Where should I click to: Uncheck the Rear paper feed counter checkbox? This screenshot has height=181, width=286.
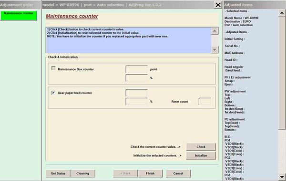[53, 93]
